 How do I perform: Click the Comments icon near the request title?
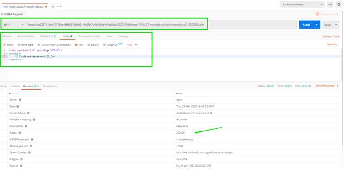click(x=317, y=14)
